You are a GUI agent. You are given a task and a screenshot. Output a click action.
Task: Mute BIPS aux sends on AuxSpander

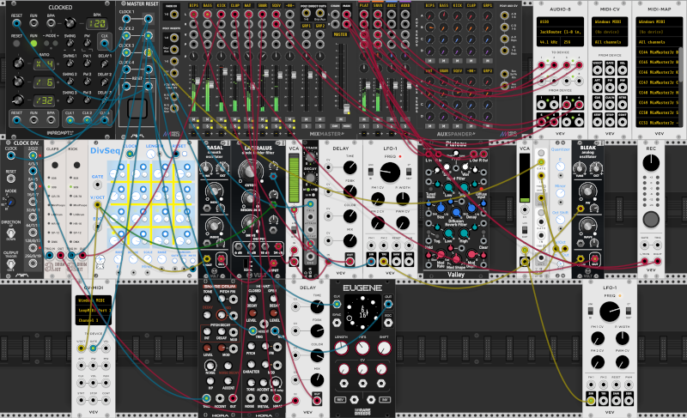(430, 60)
